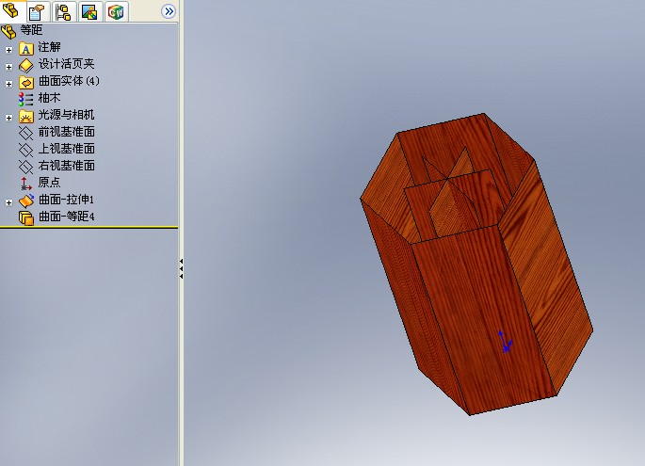This screenshot has height=466, width=645.
Task: Click the 前视基准面 plane icon
Action: point(26,134)
